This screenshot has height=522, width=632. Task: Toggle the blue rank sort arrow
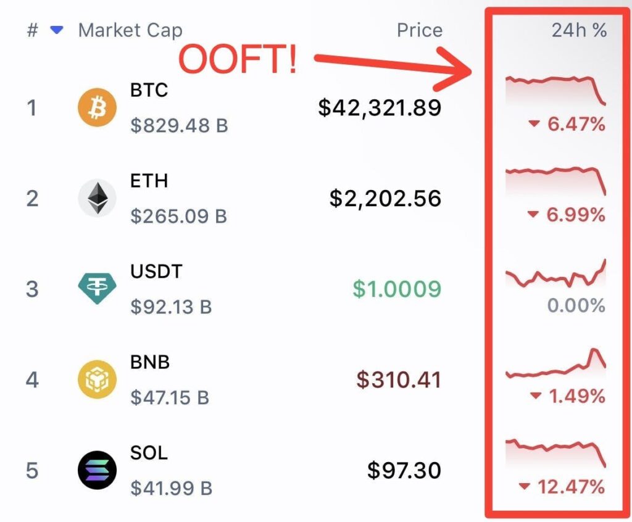pos(57,30)
